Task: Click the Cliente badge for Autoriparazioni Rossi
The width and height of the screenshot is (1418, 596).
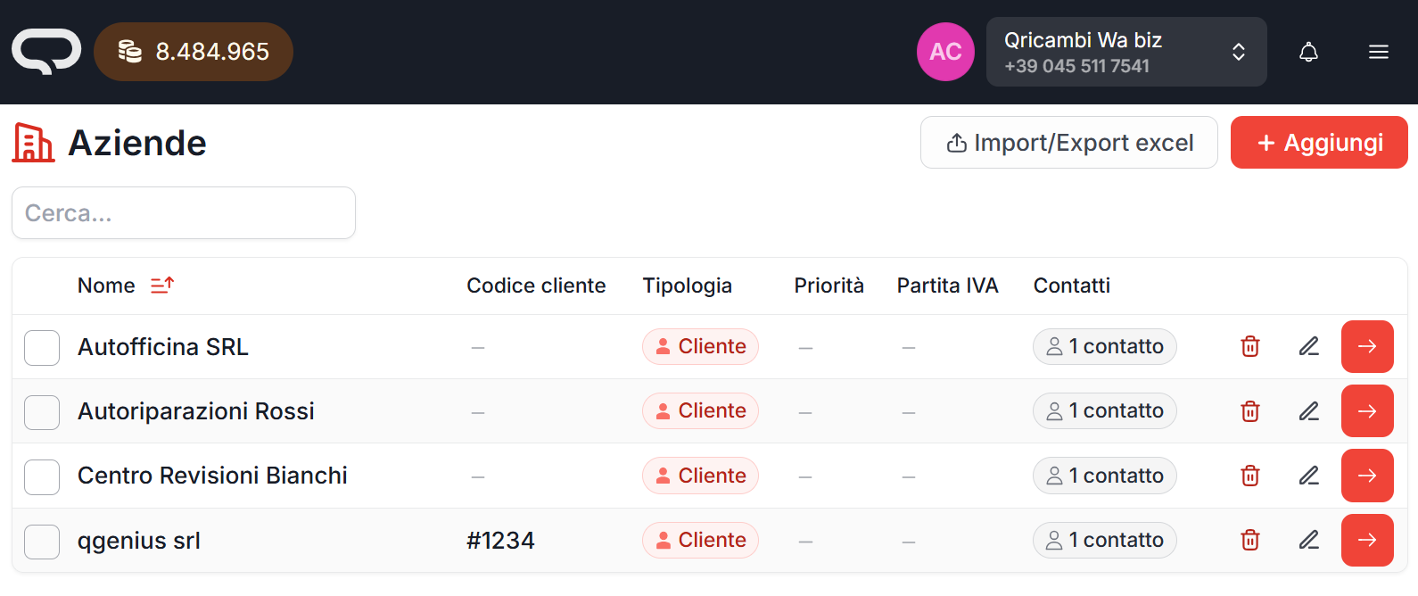Action: (700, 410)
